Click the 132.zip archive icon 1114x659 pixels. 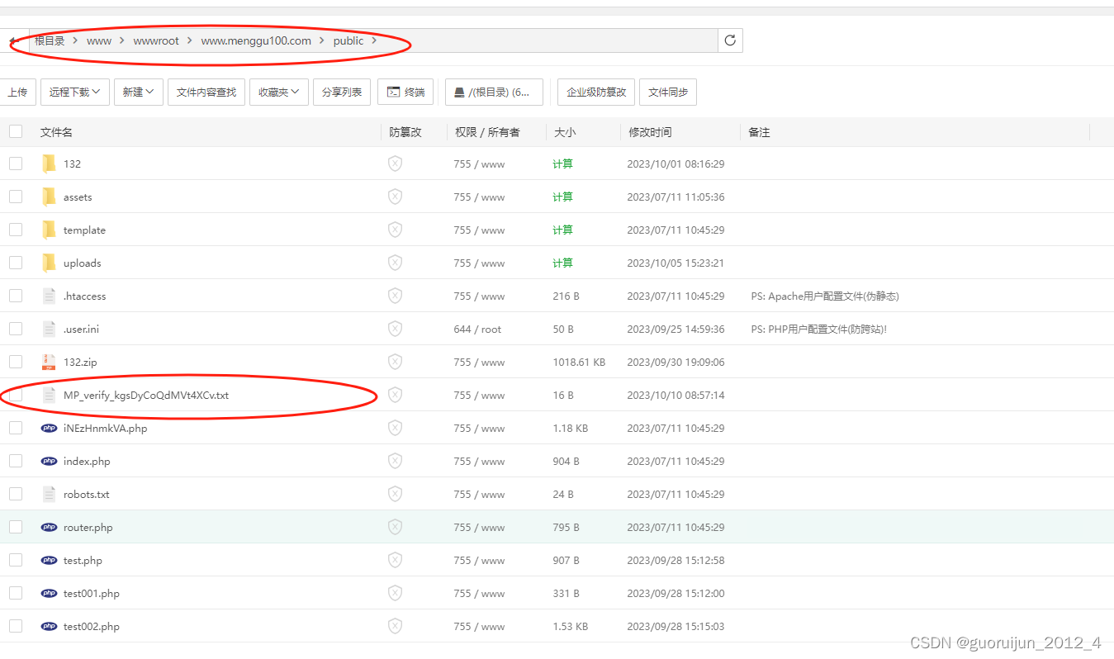(50, 362)
